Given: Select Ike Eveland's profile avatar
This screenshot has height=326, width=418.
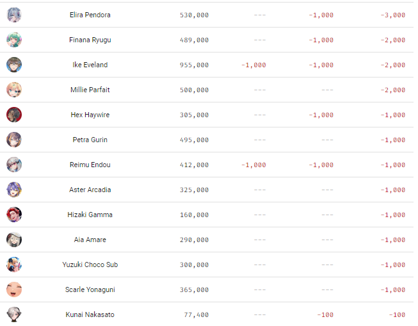Looking at the screenshot, I should tap(14, 65).
